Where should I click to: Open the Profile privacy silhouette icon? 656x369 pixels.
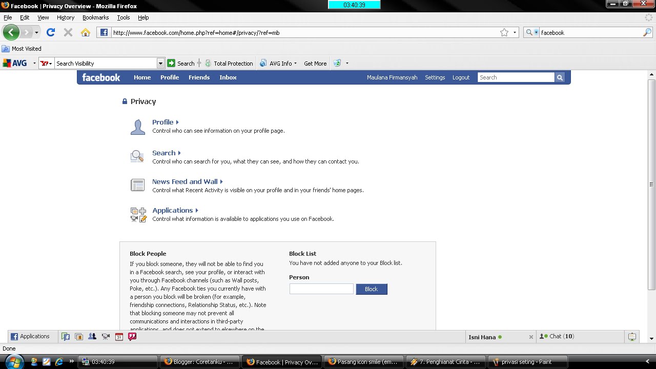pyautogui.click(x=137, y=127)
